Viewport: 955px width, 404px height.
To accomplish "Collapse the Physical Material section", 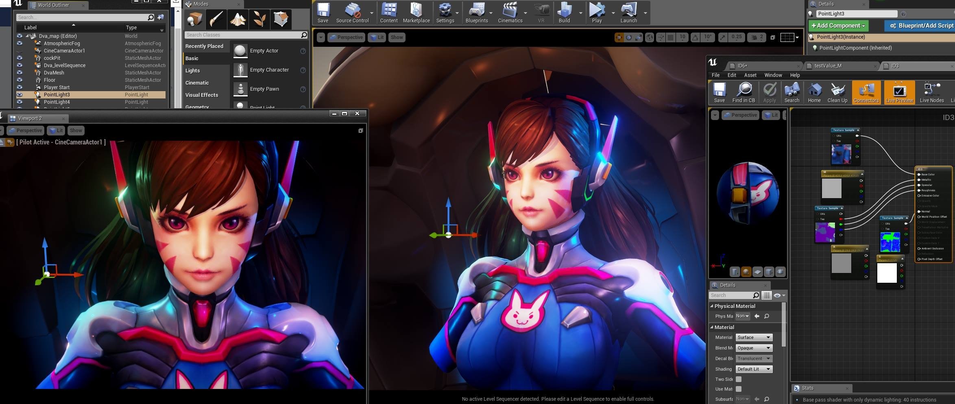I will pyautogui.click(x=712, y=306).
